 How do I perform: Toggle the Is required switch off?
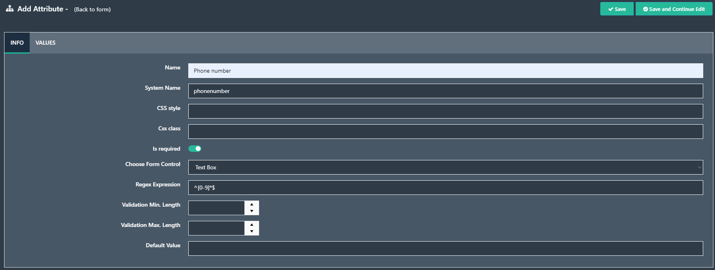[x=195, y=149]
